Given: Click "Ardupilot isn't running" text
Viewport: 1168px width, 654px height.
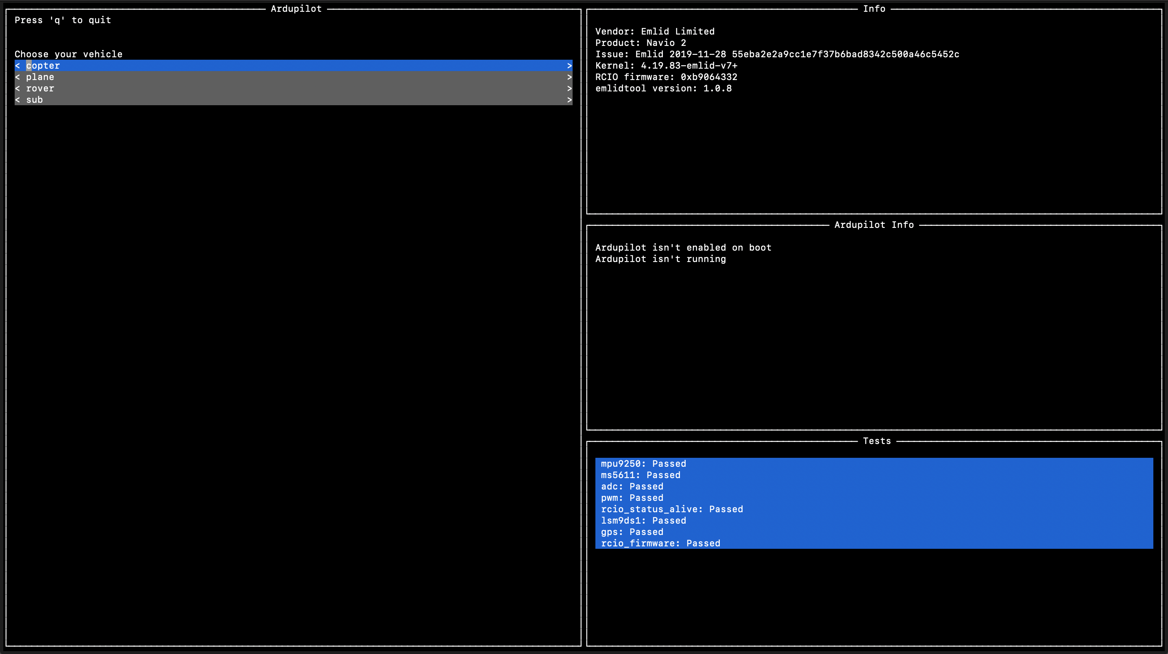Looking at the screenshot, I should click(660, 259).
